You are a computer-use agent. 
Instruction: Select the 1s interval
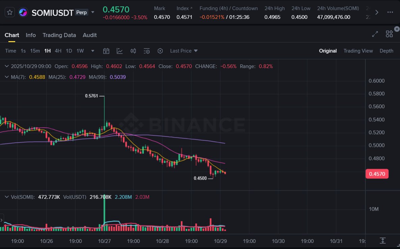[x=23, y=51]
